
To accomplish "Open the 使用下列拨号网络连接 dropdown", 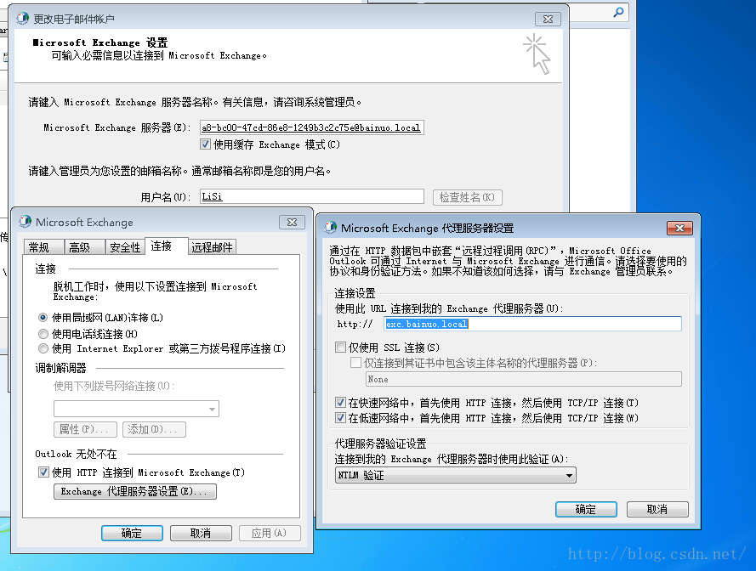I will (136, 409).
